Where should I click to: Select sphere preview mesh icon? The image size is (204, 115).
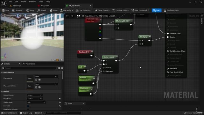point(57,60)
